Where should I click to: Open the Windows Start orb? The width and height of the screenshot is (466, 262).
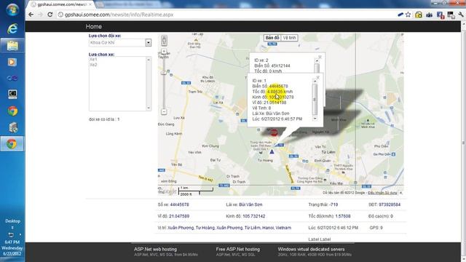coord(12,9)
